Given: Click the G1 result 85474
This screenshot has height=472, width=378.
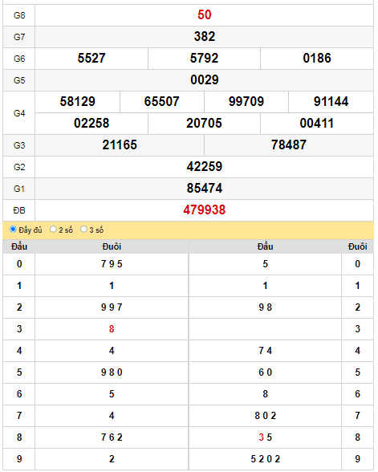Looking at the screenshot, I should coord(205,188).
